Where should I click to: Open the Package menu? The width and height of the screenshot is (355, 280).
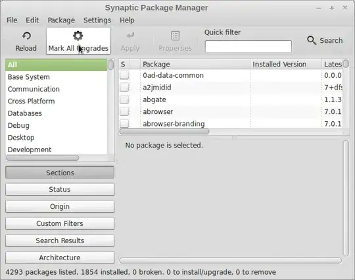(61, 20)
